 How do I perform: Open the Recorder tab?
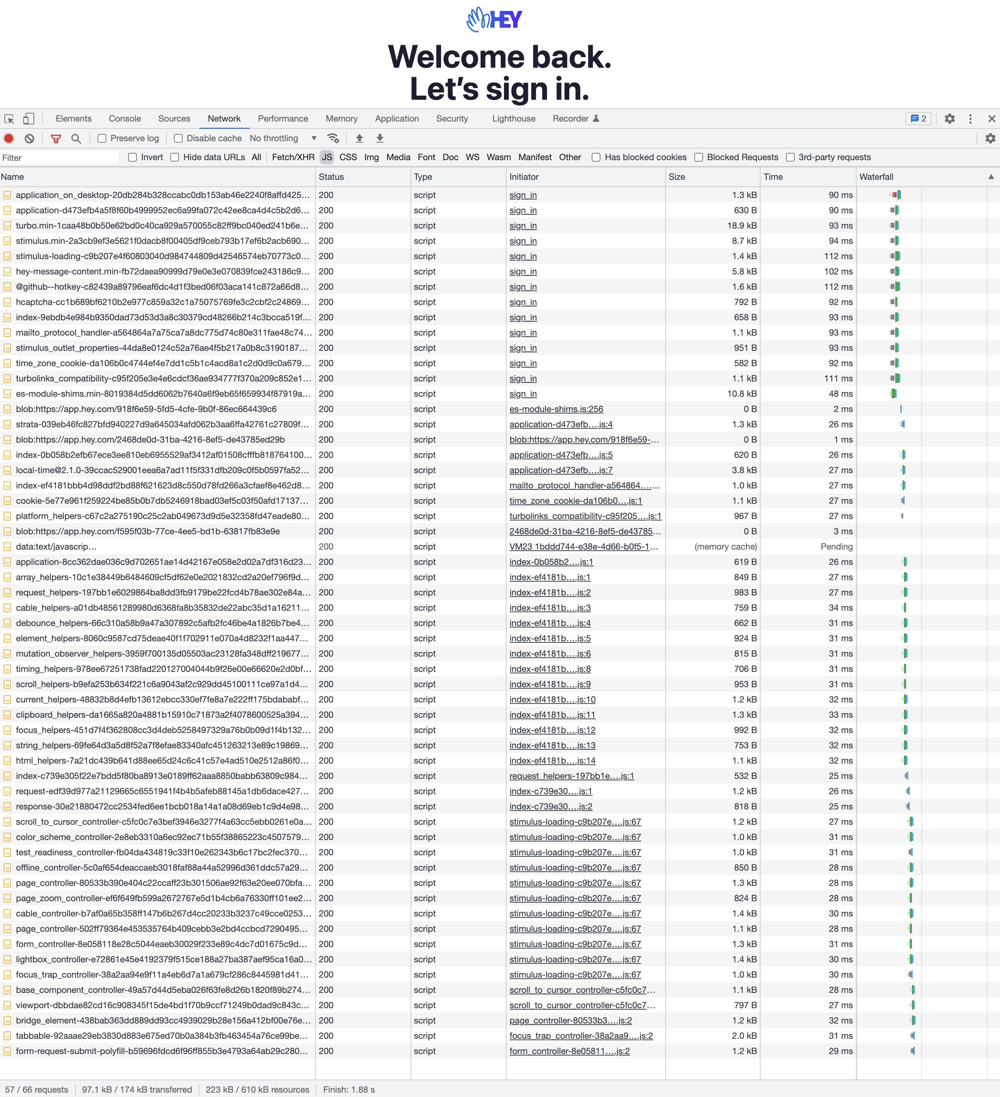click(576, 119)
